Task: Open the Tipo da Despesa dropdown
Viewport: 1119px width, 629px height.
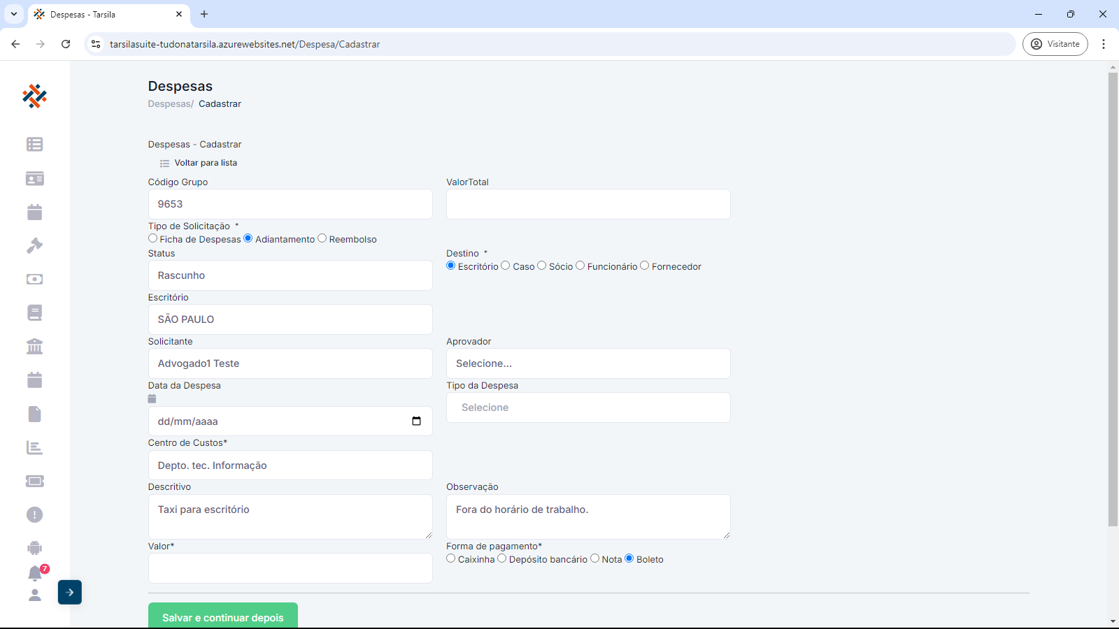Action: (588, 407)
